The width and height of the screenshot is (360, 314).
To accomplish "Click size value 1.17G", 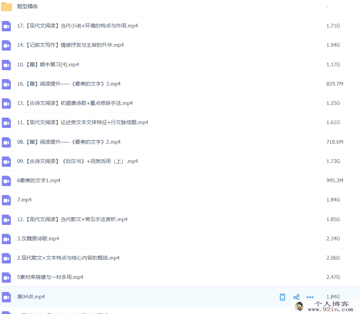I will click(x=333, y=64).
